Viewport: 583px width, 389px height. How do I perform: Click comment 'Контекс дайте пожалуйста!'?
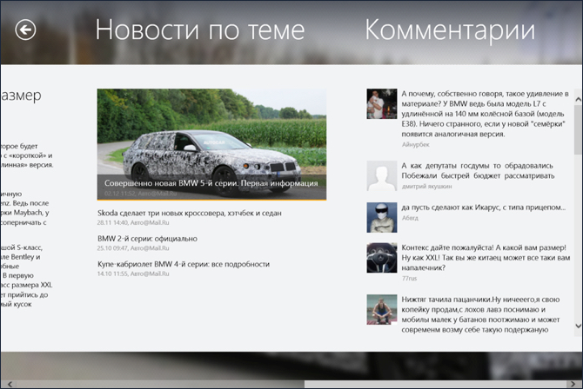click(486, 258)
